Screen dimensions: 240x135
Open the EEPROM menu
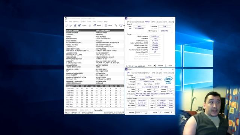[x=76, y=22]
